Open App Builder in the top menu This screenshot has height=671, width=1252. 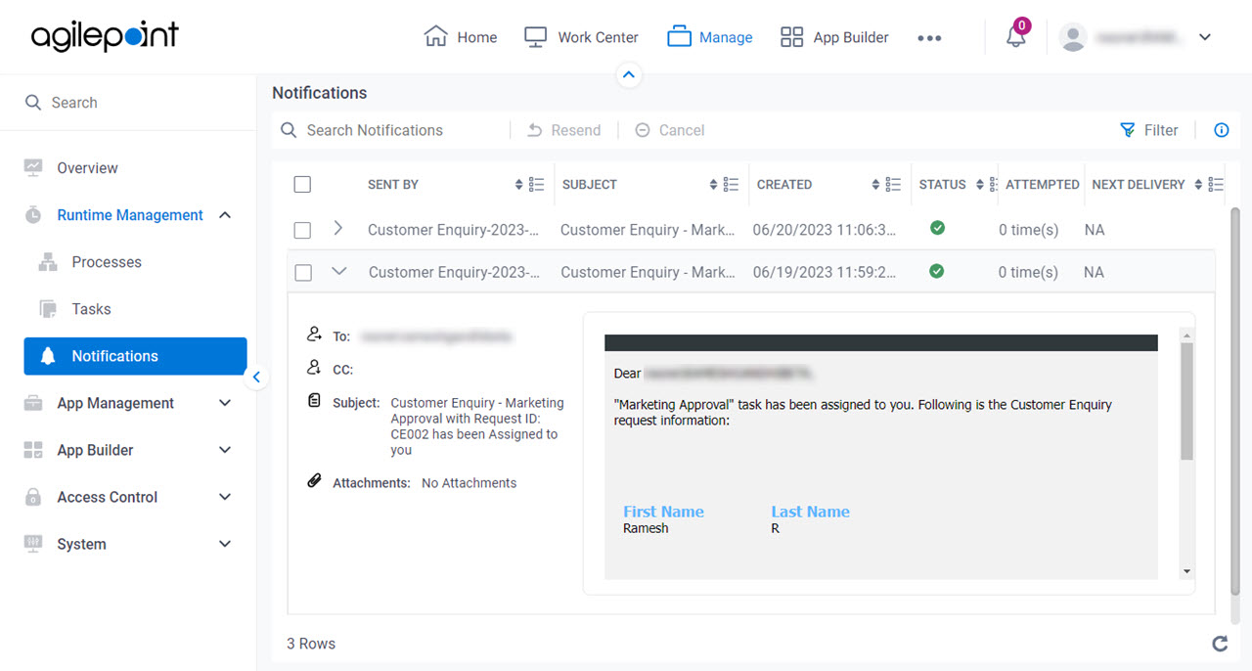[x=834, y=37]
